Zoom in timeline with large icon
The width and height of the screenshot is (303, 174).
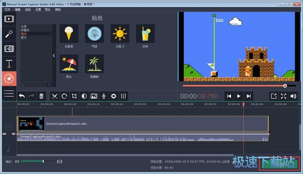tap(59, 161)
